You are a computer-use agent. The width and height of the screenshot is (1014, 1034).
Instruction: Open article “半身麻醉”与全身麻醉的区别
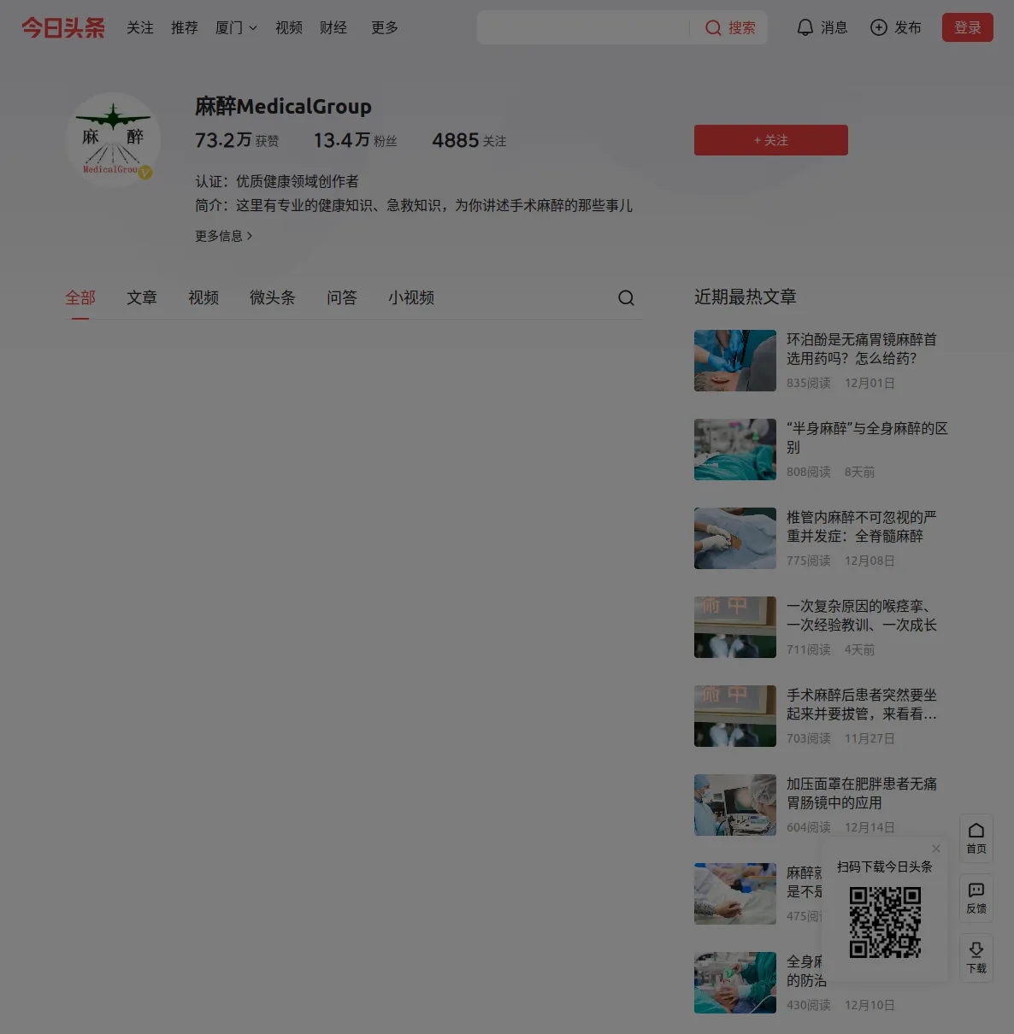point(867,438)
